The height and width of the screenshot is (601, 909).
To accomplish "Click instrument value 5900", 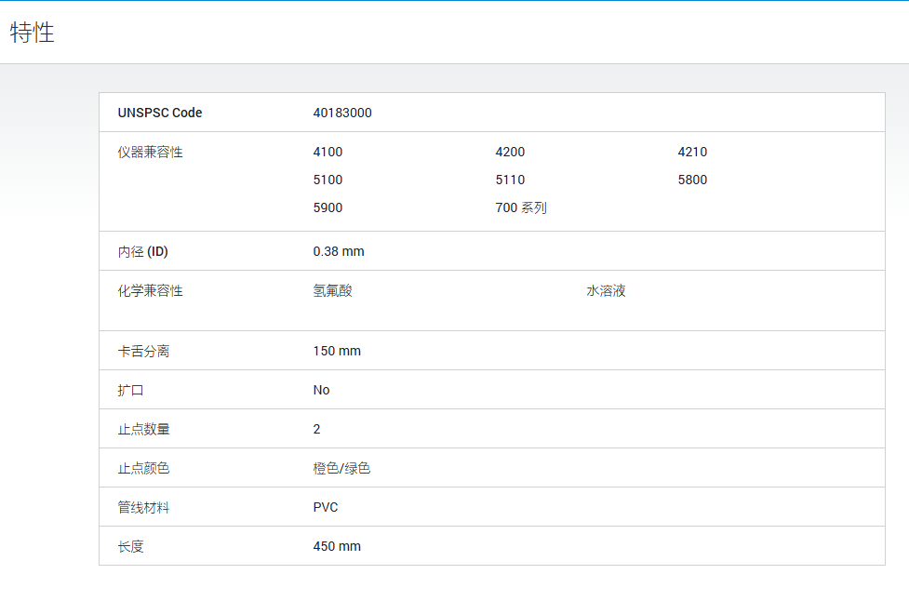I will point(328,207).
